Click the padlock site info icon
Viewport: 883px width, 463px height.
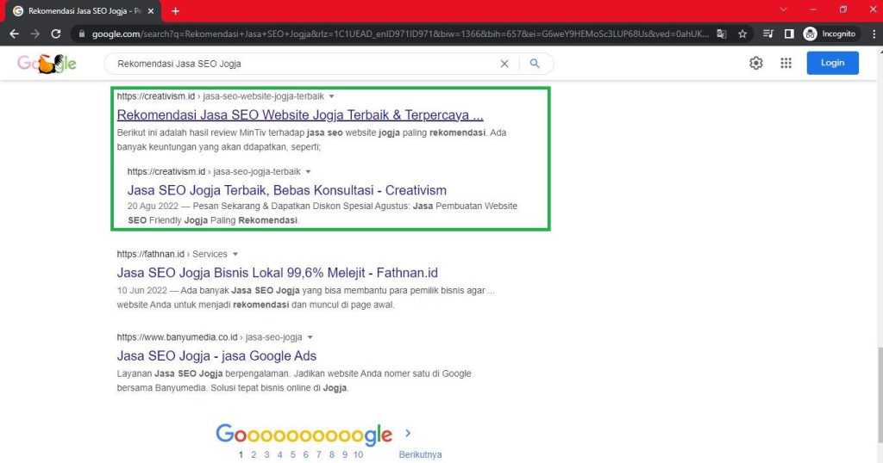click(x=82, y=34)
